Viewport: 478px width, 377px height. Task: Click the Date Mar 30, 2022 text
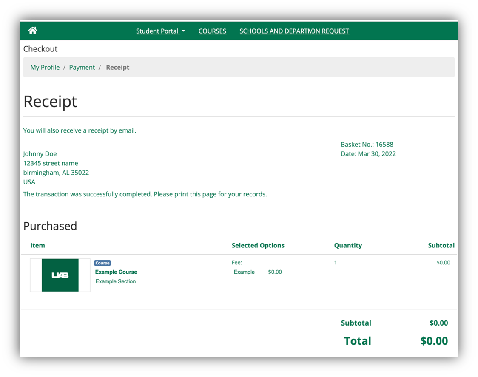tap(368, 154)
